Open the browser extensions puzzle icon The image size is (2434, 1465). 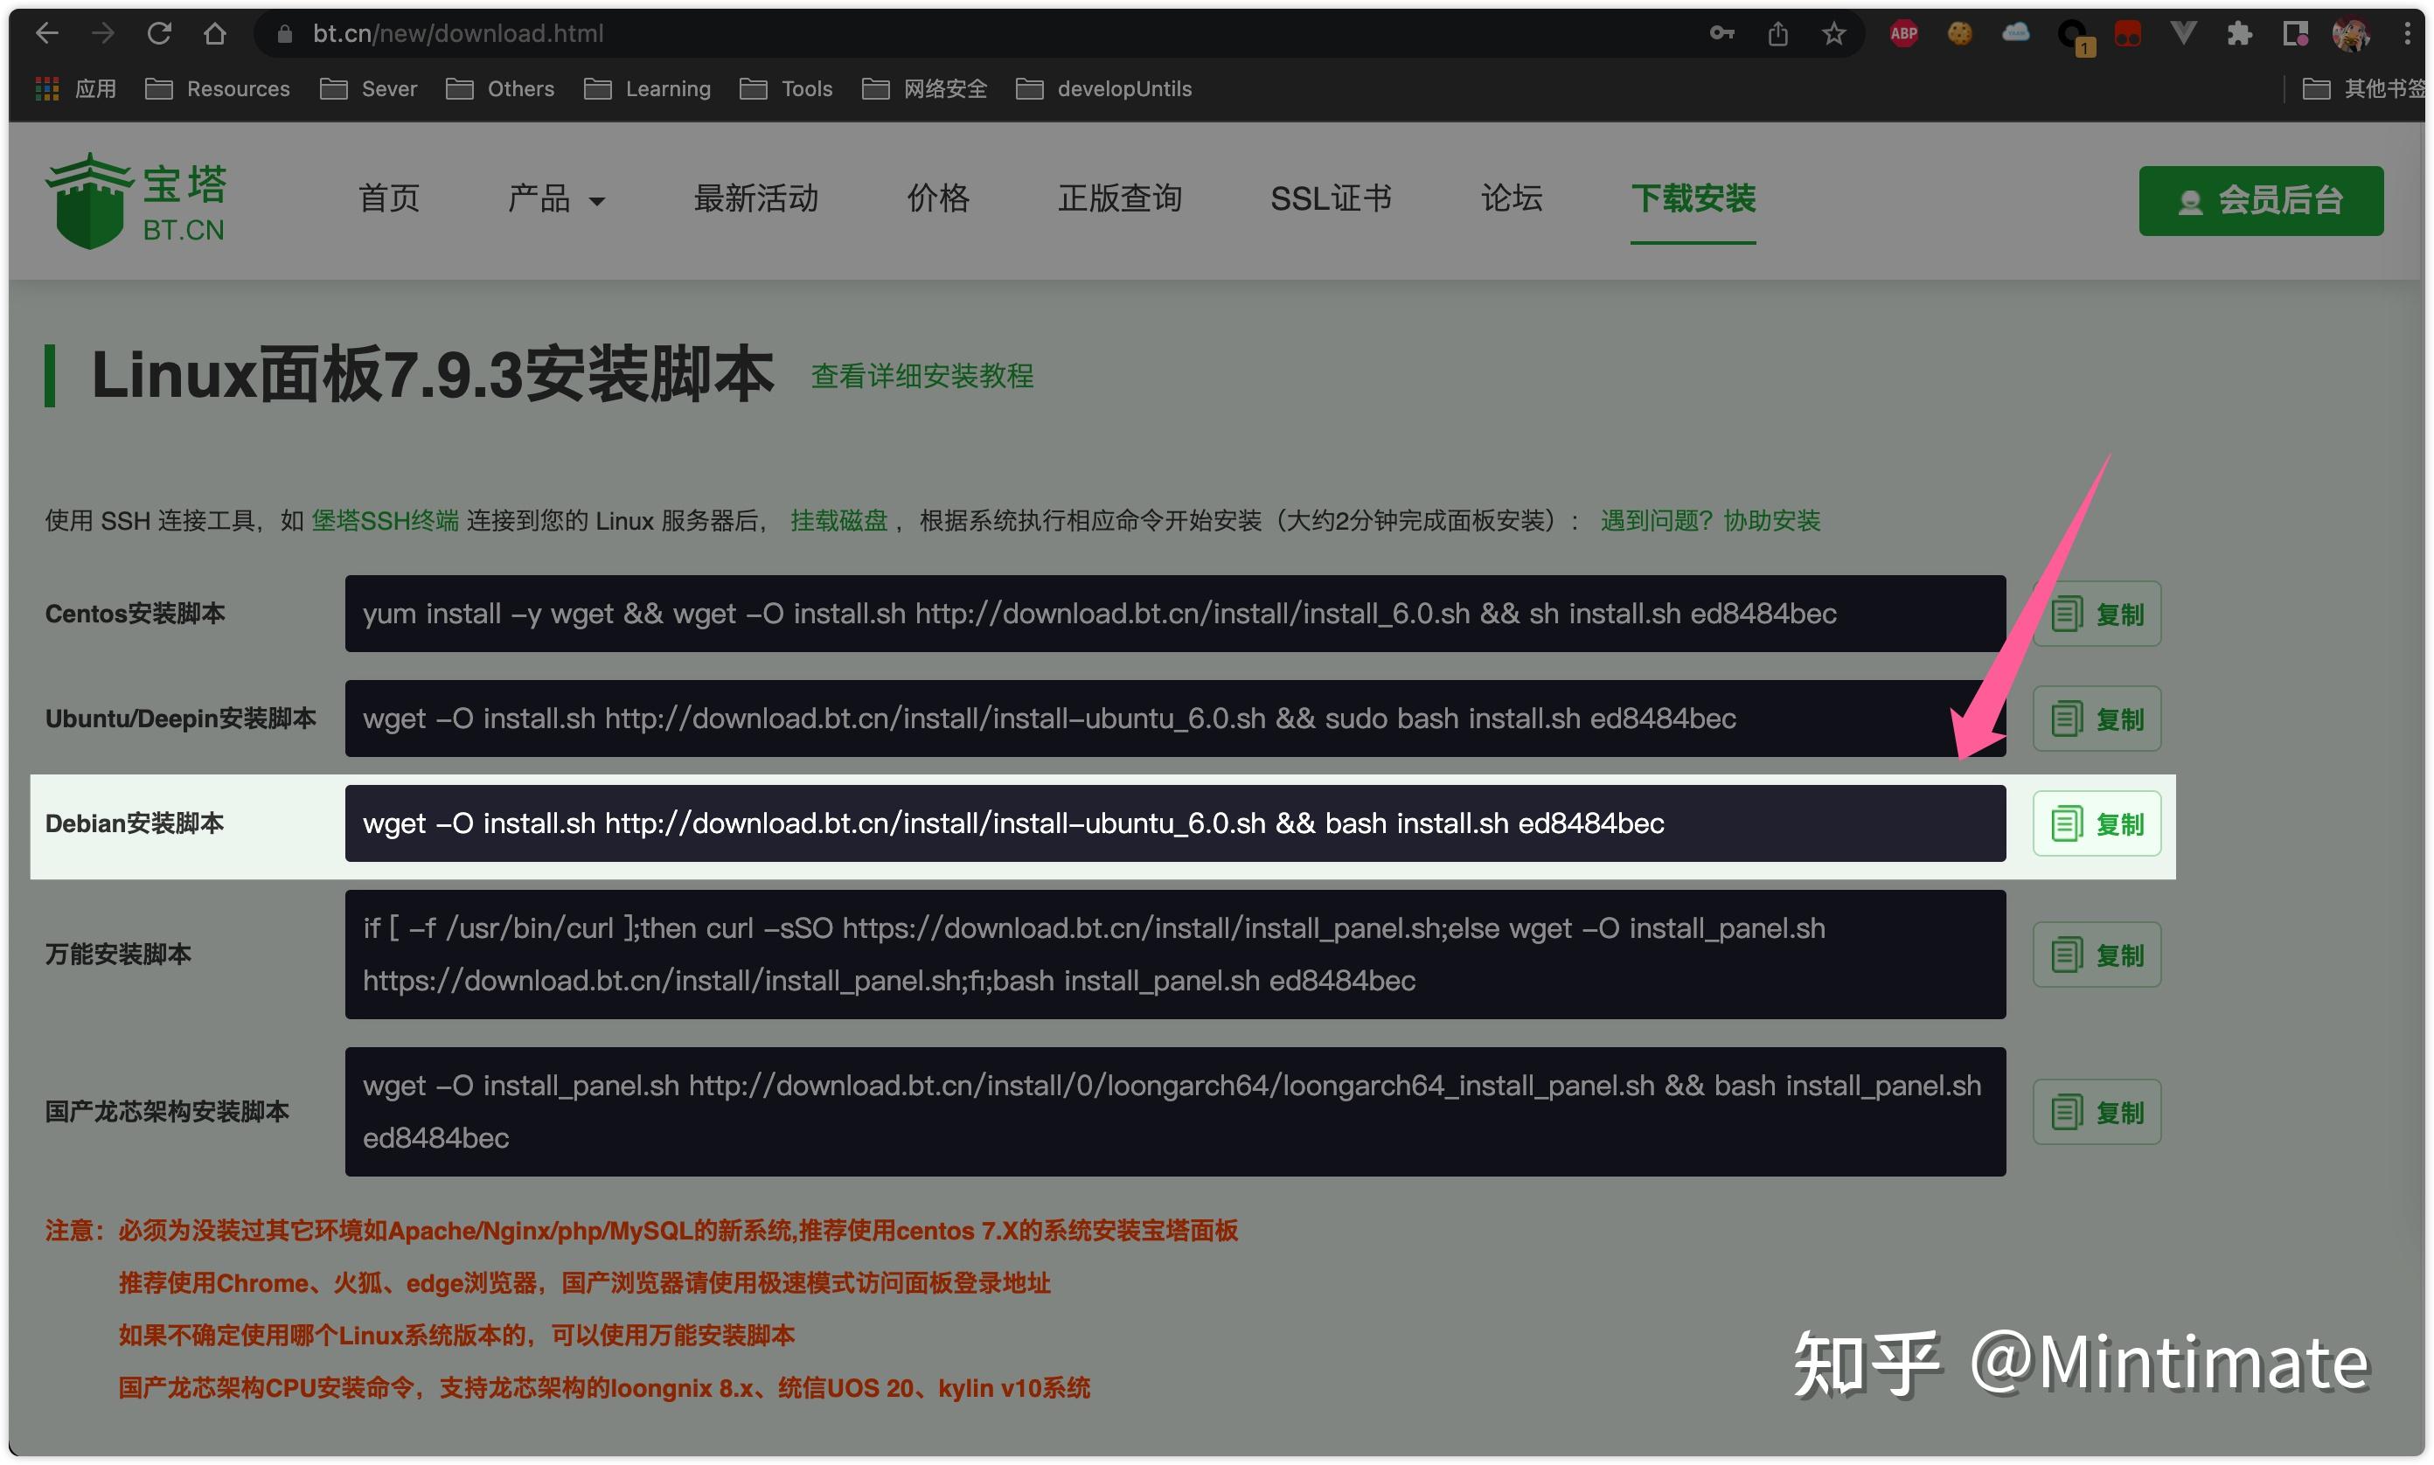(x=2238, y=32)
